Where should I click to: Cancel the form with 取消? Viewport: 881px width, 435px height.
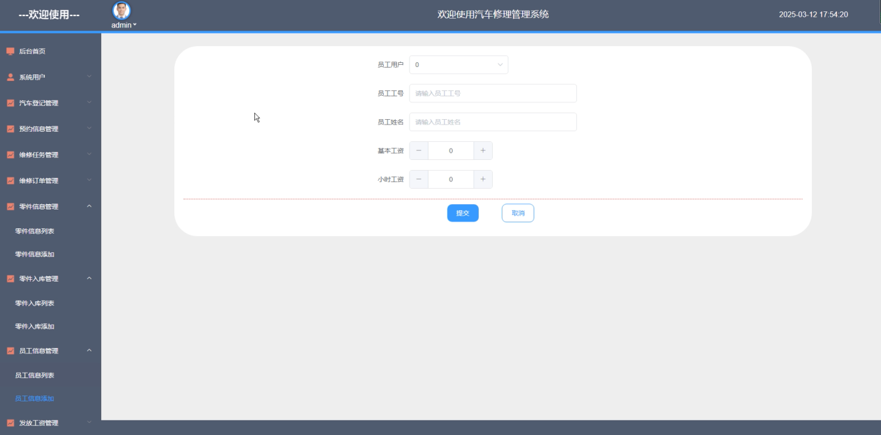point(518,213)
